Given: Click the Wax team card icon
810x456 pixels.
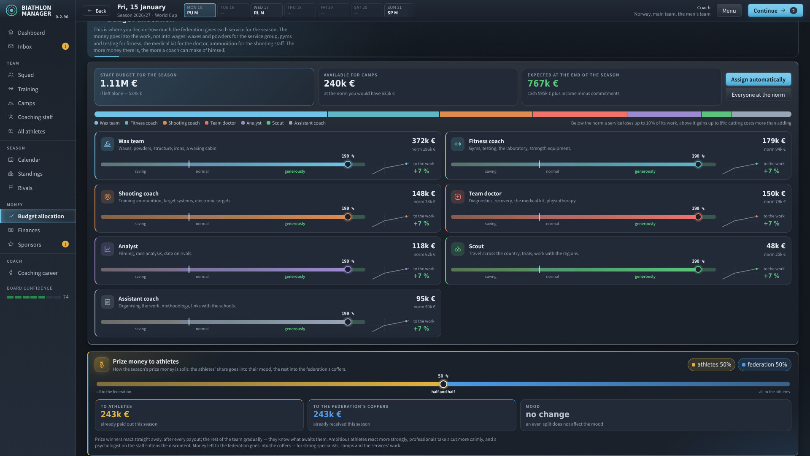Looking at the screenshot, I should point(108,144).
